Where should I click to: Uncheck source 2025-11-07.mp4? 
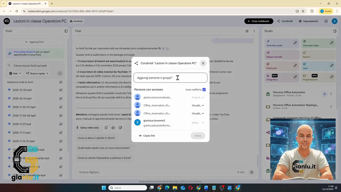tap(61, 124)
